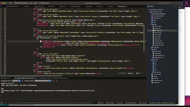Click the Solution panel header icon

pyautogui.click(x=148, y=6)
